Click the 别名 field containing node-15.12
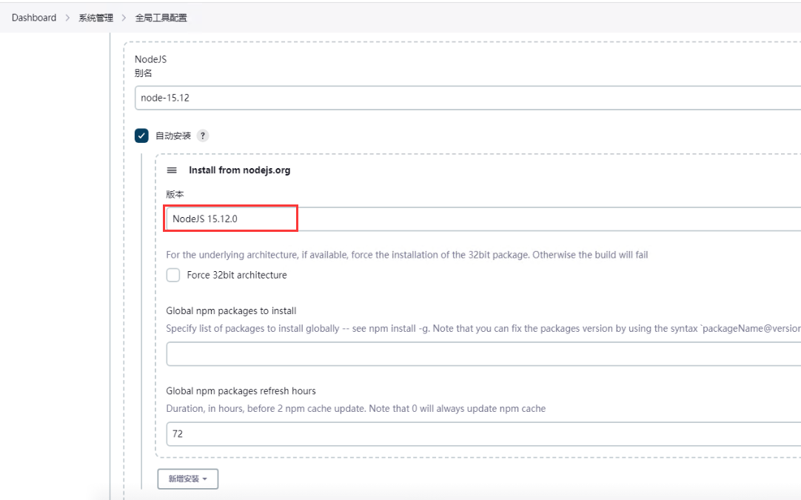 [x=466, y=98]
